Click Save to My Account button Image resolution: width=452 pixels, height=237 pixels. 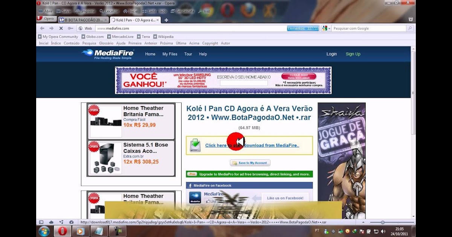pos(250,163)
